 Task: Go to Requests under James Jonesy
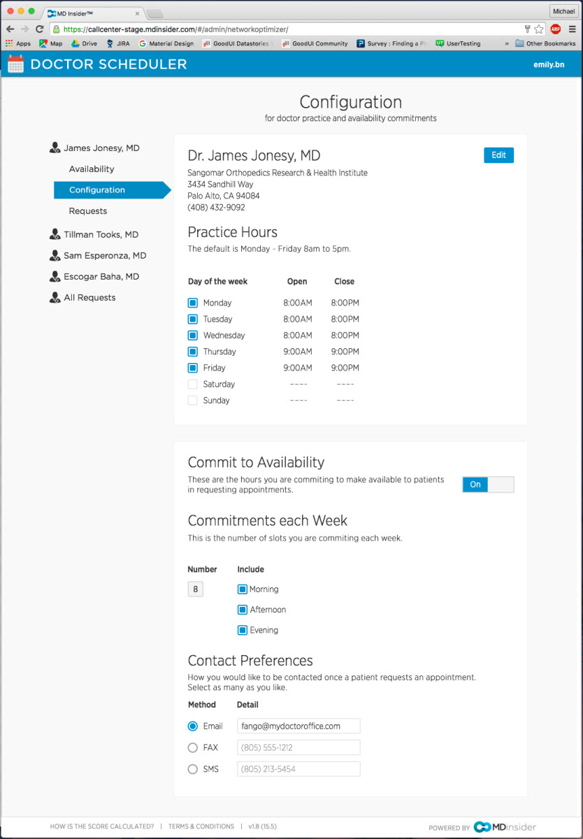click(x=88, y=210)
